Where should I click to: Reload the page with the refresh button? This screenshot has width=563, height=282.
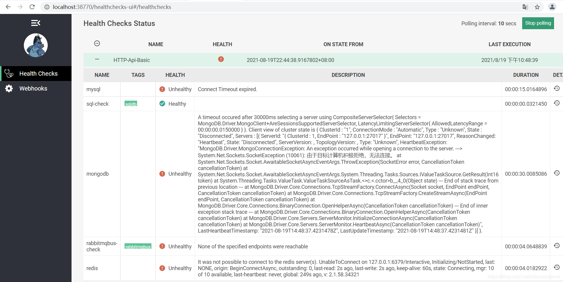click(32, 7)
